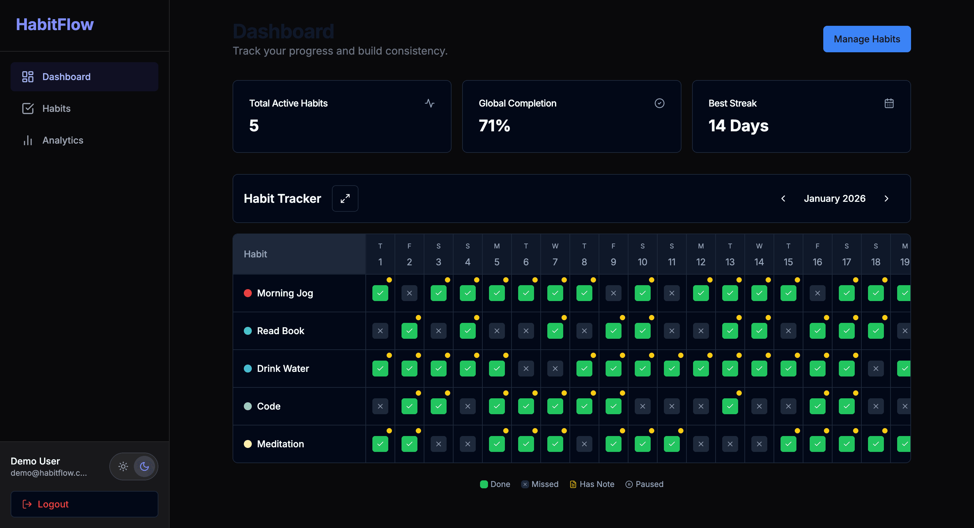Click the Habits checklist icon

(28, 109)
